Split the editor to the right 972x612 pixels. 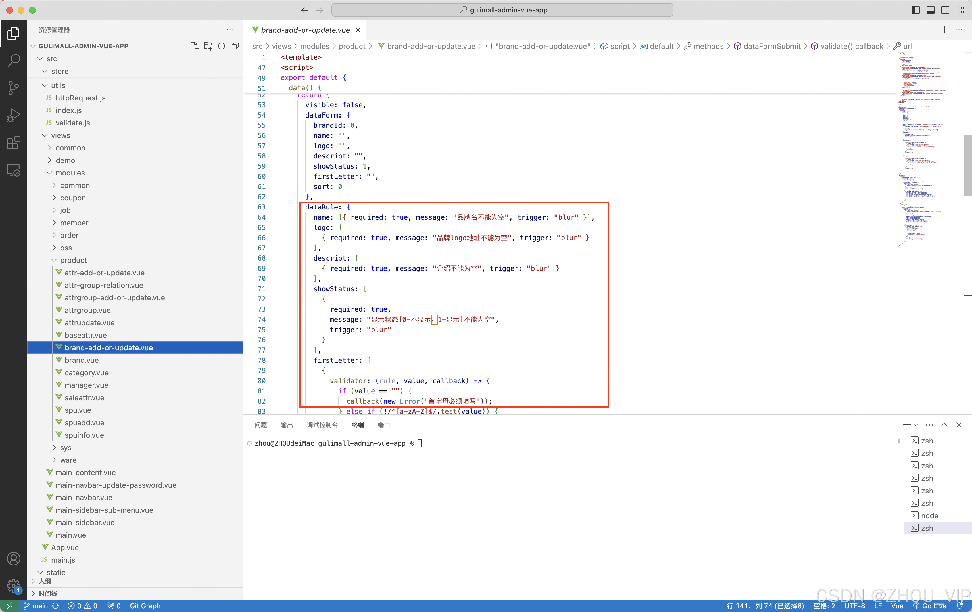tap(944, 30)
